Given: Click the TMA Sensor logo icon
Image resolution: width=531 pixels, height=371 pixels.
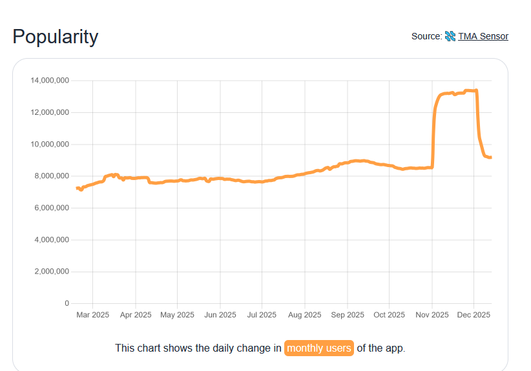Looking at the screenshot, I should [x=450, y=36].
